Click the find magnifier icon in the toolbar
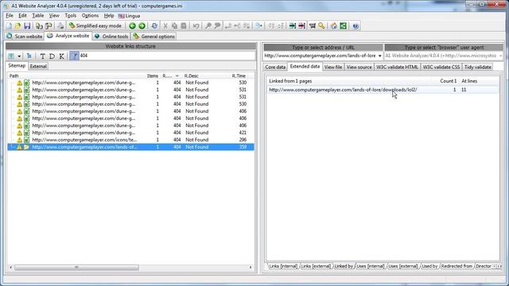Screen dimensions: 509x286 tap(208, 26)
